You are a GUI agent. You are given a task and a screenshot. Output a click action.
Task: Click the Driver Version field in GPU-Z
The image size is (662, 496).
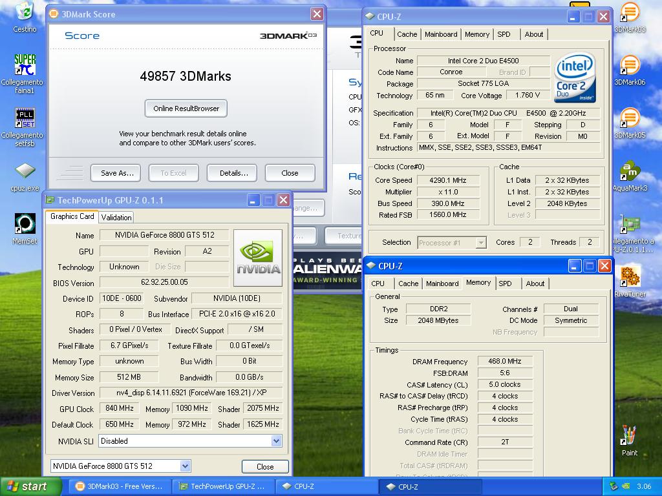(x=191, y=393)
